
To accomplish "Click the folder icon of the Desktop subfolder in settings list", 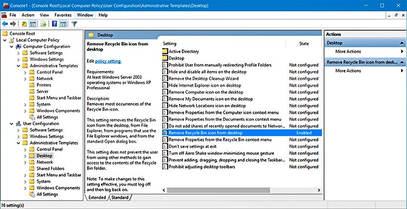I will [165, 58].
